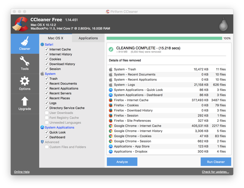This screenshot has height=188, width=244.
Task: Click Check for updates link
Action: [216, 172]
